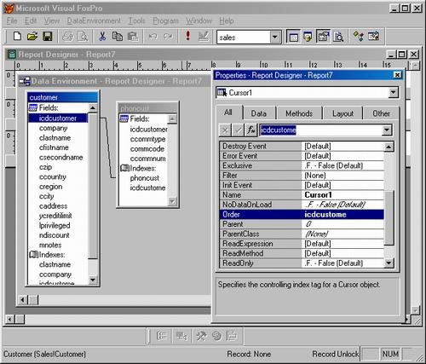Click the Paste toolbar icon
This screenshot has width=426, height=364.
pyautogui.click(x=133, y=37)
